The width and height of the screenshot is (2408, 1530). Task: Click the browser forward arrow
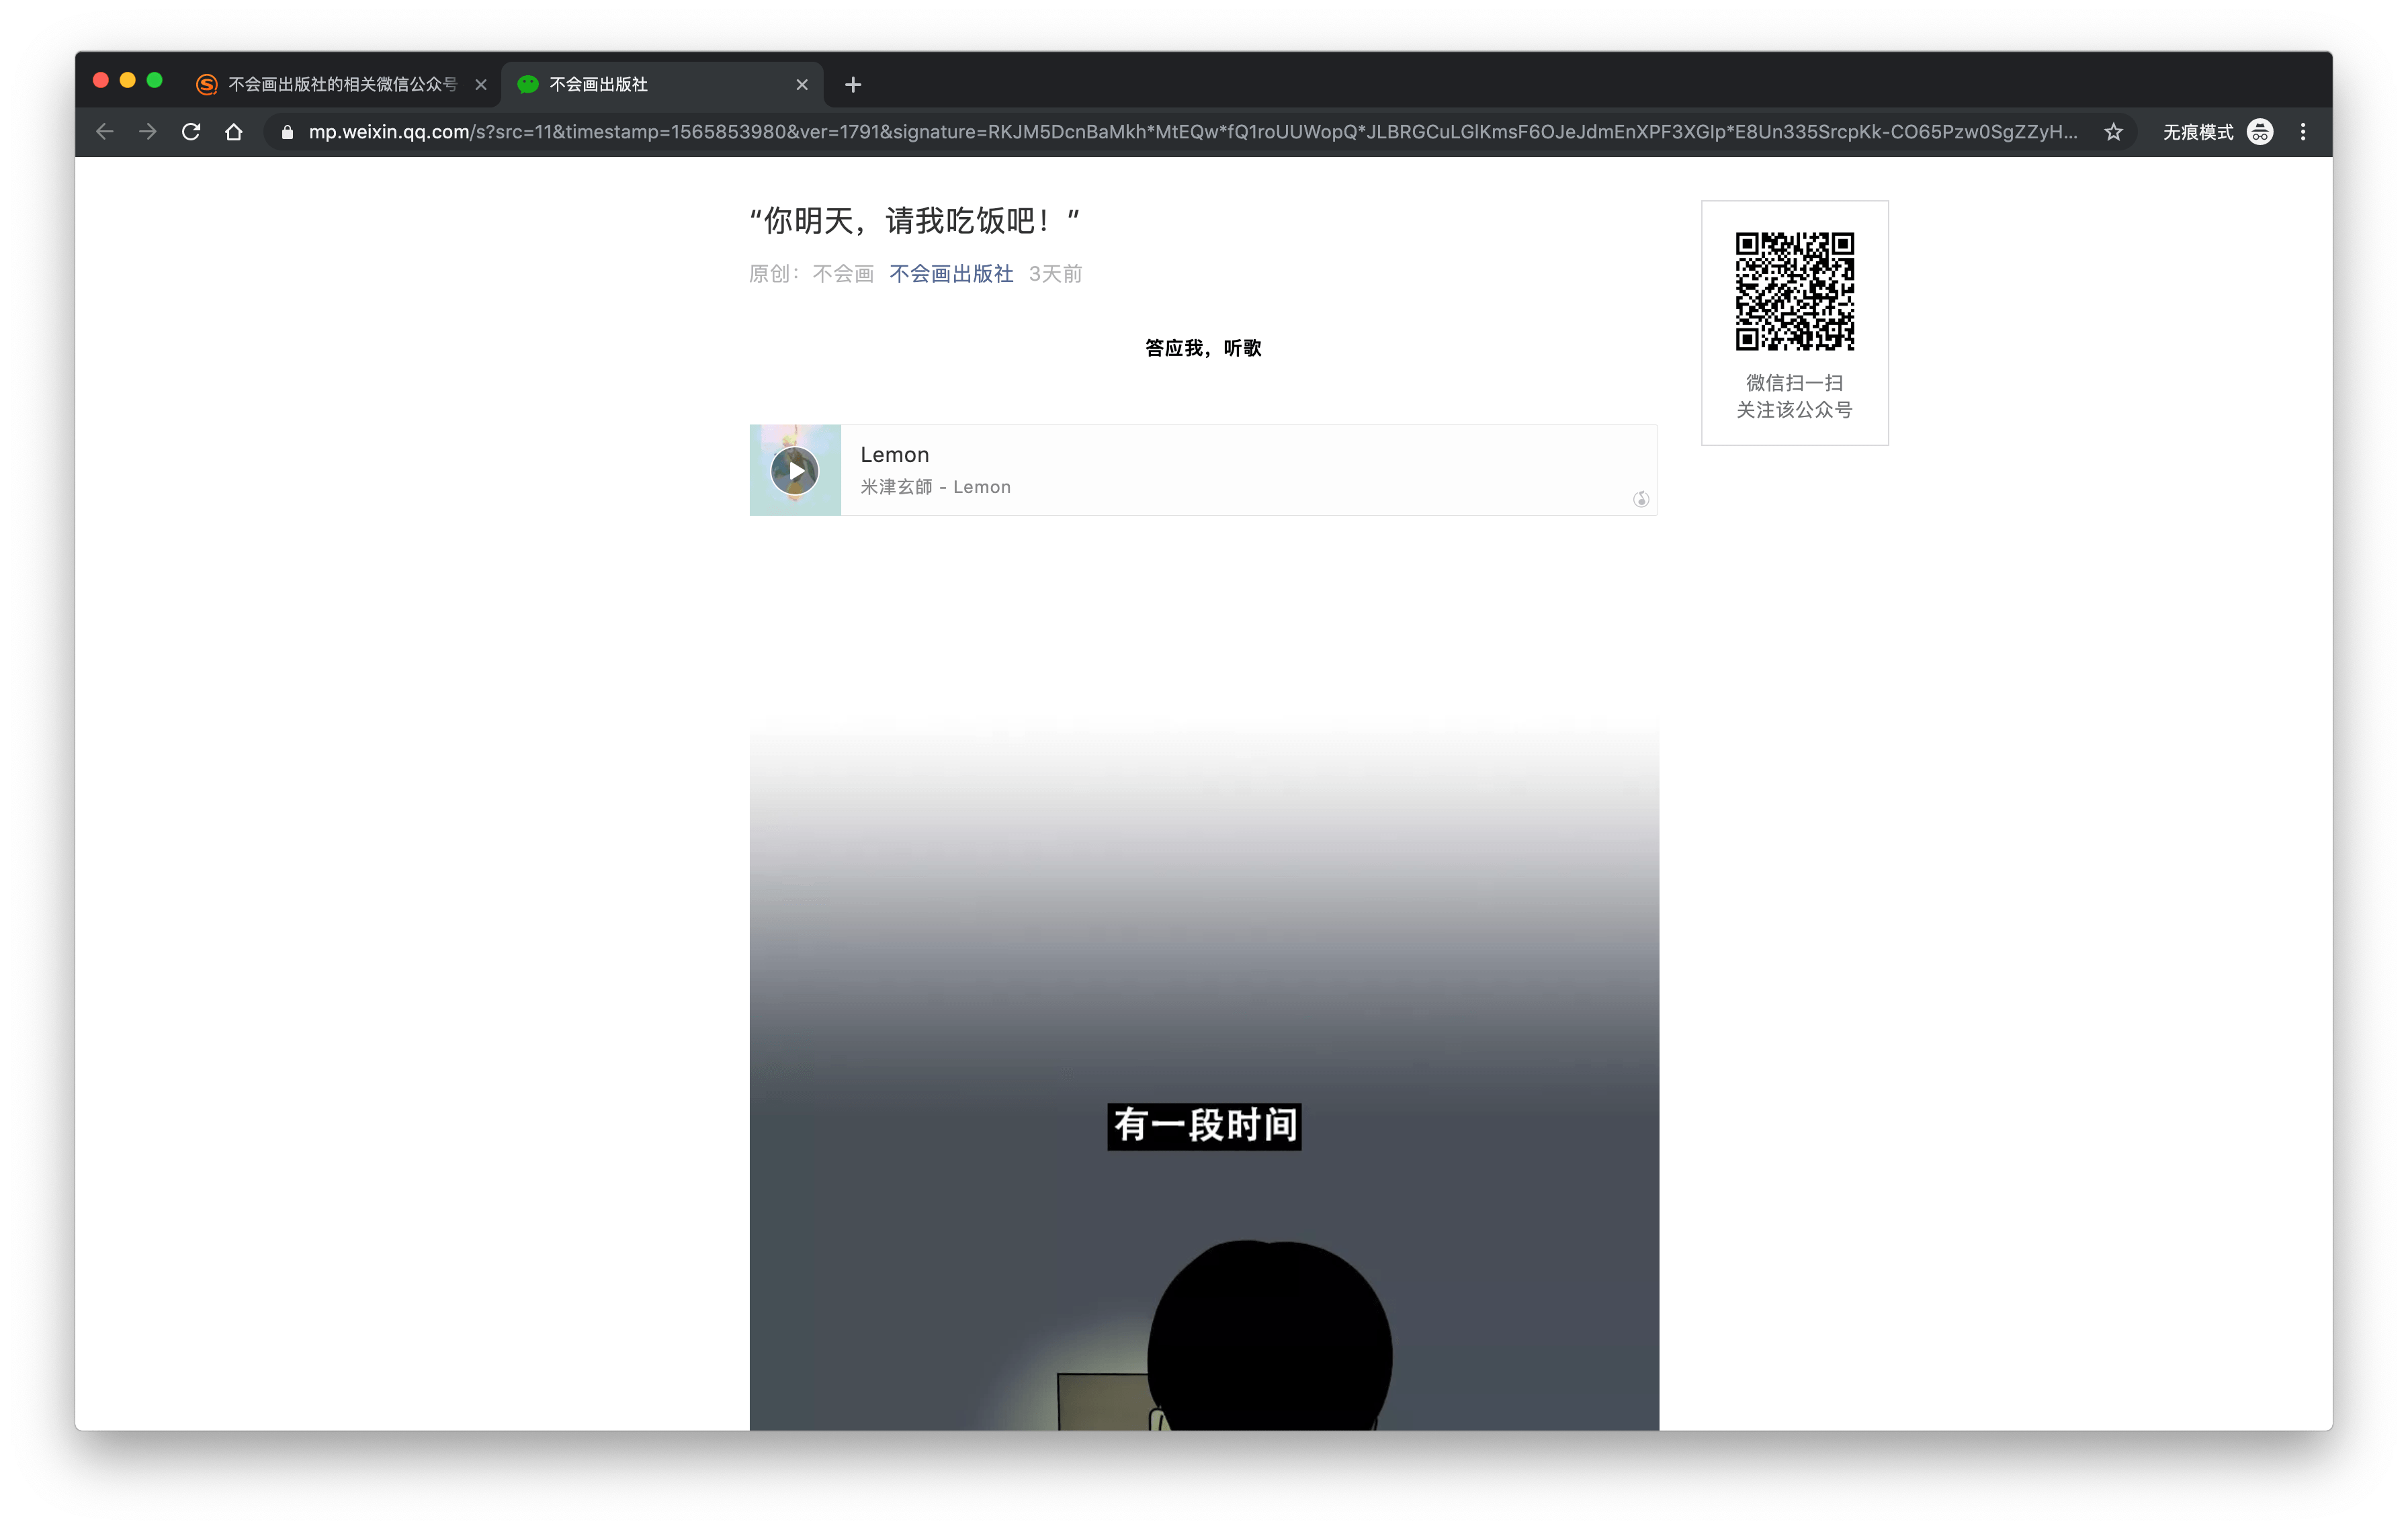pyautogui.click(x=148, y=132)
